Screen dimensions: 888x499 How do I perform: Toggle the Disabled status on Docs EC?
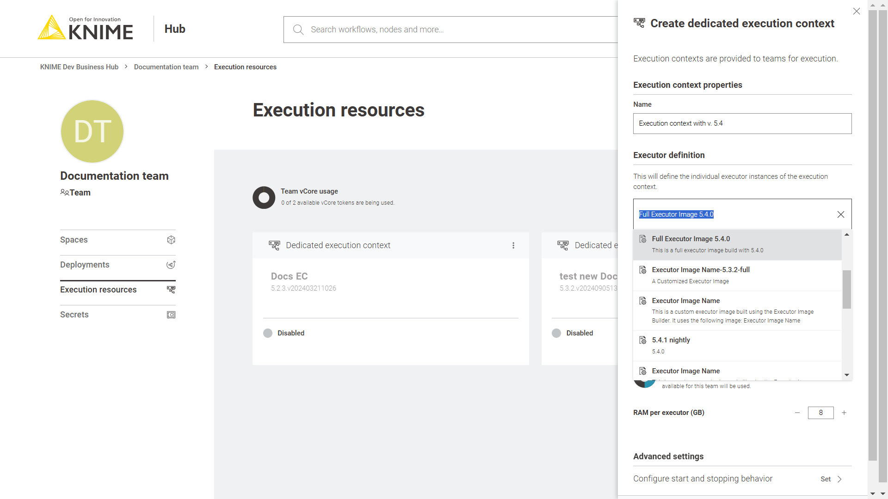[267, 333]
